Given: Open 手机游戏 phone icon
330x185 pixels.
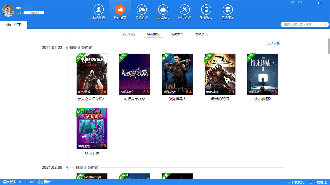Looking at the screenshot, I should click(x=206, y=10).
